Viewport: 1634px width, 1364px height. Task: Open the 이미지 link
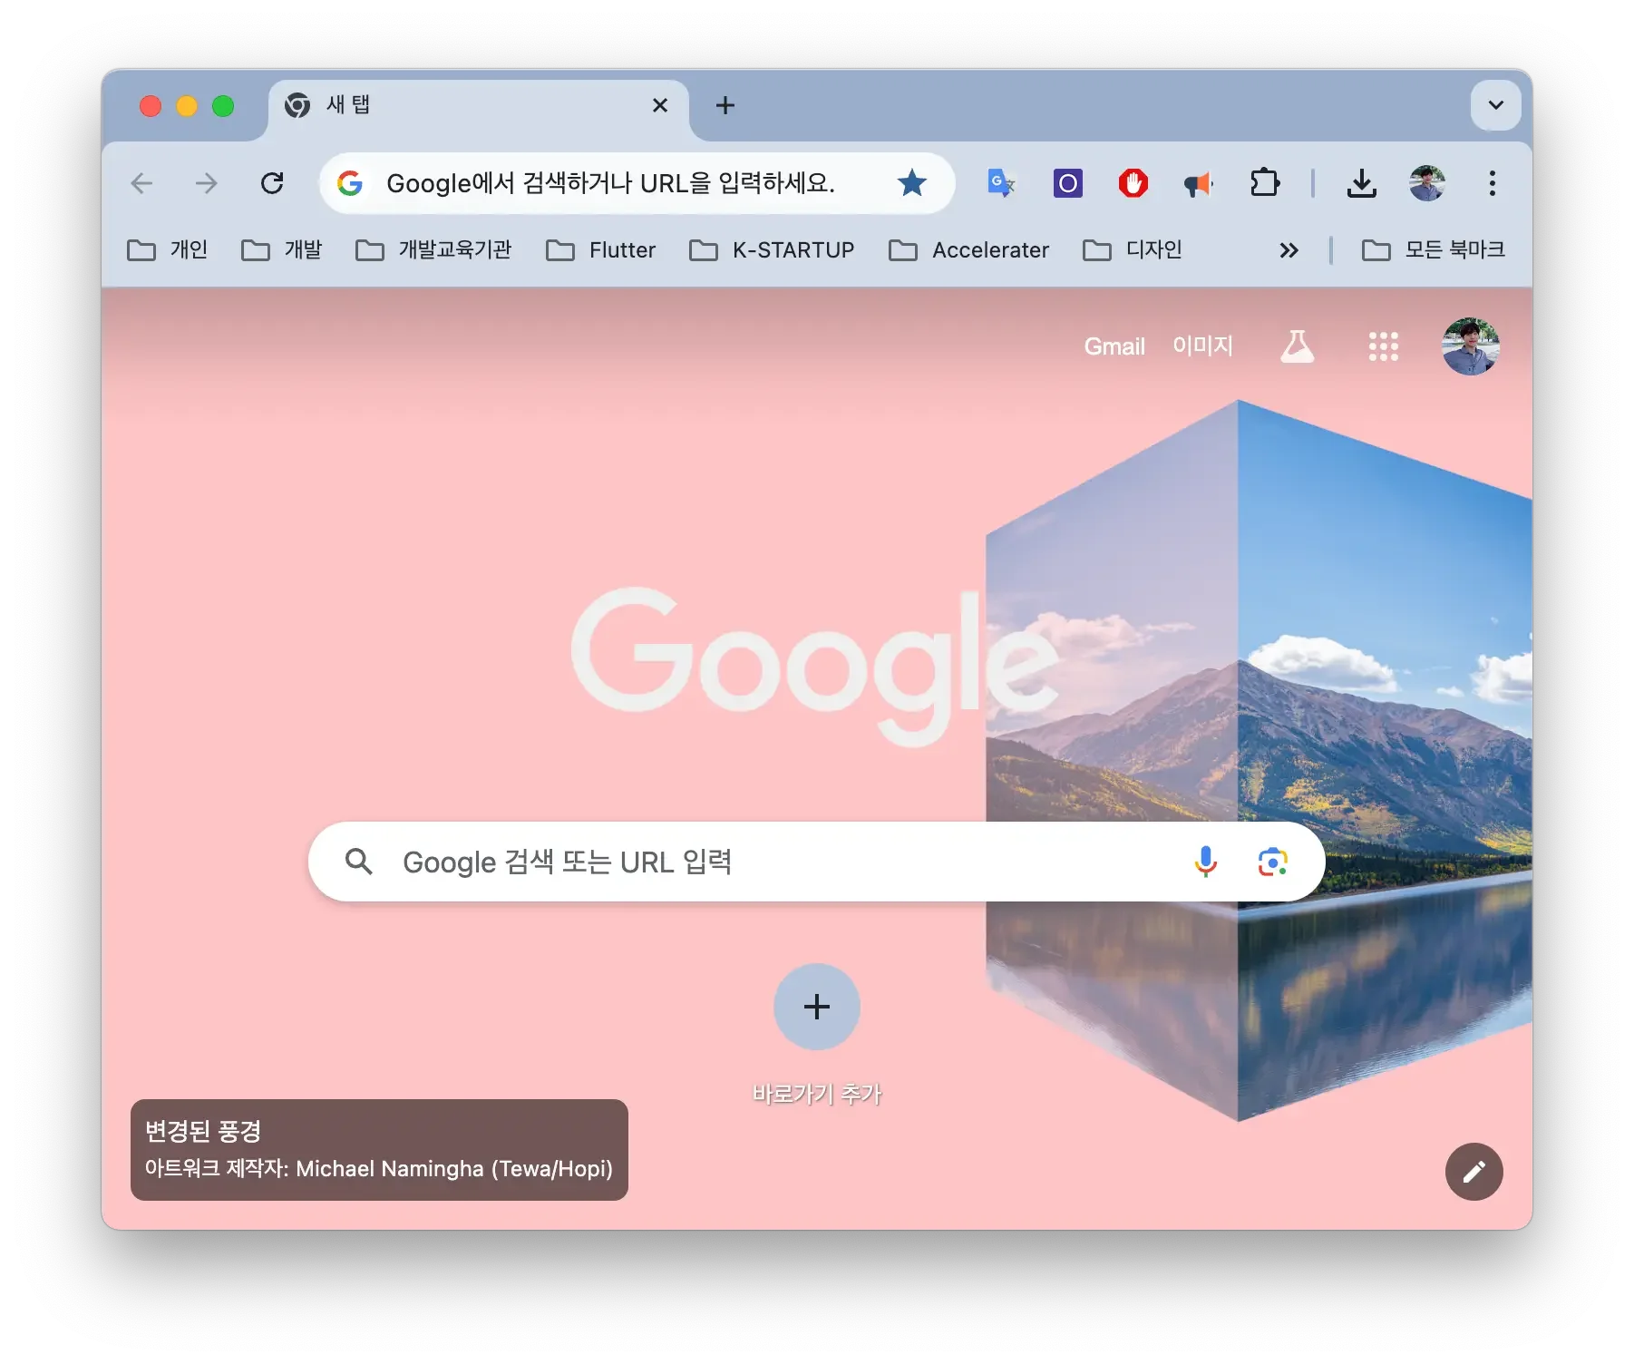click(1202, 346)
